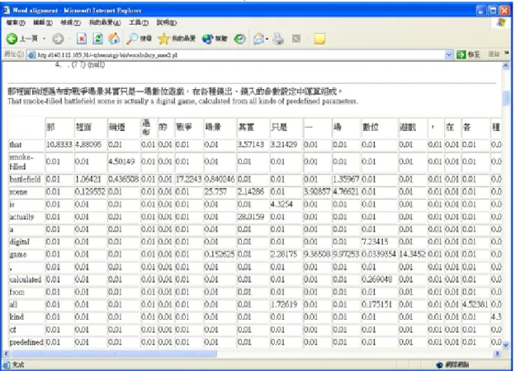The width and height of the screenshot is (516, 371).
Task: Click the row label 'battlefield'
Action: [x=25, y=180]
